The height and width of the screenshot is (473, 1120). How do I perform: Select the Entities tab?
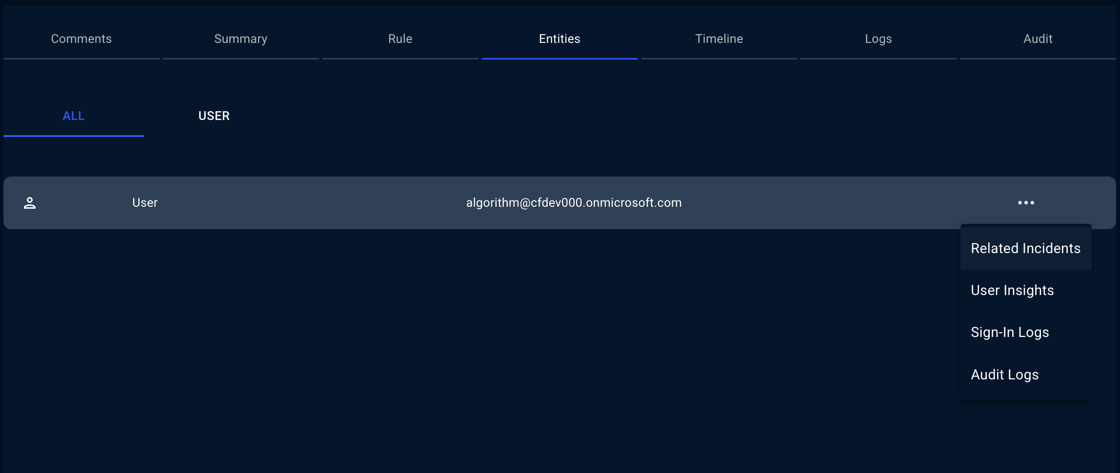(x=559, y=39)
